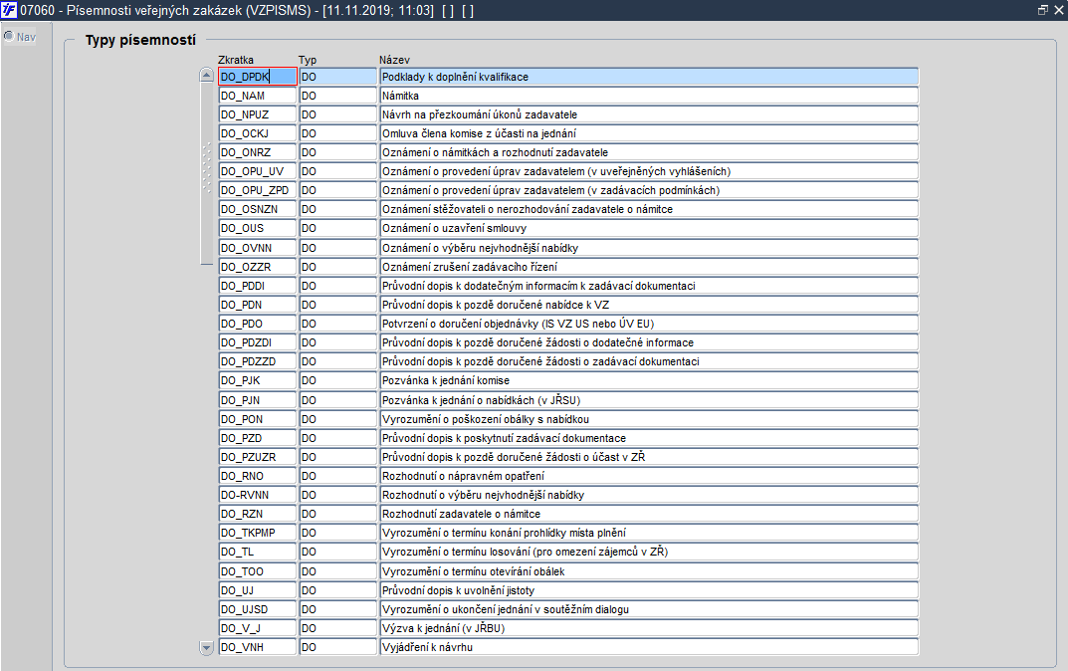Select the DO_PZUZR Zkratka field

pyautogui.click(x=258, y=457)
